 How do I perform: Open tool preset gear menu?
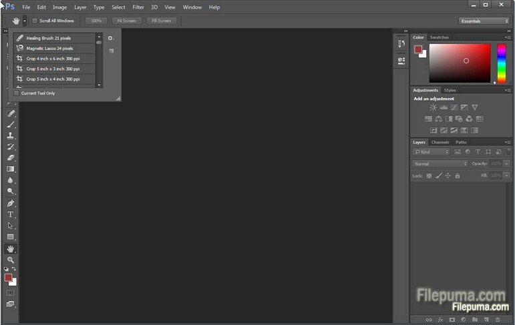pyautogui.click(x=111, y=38)
